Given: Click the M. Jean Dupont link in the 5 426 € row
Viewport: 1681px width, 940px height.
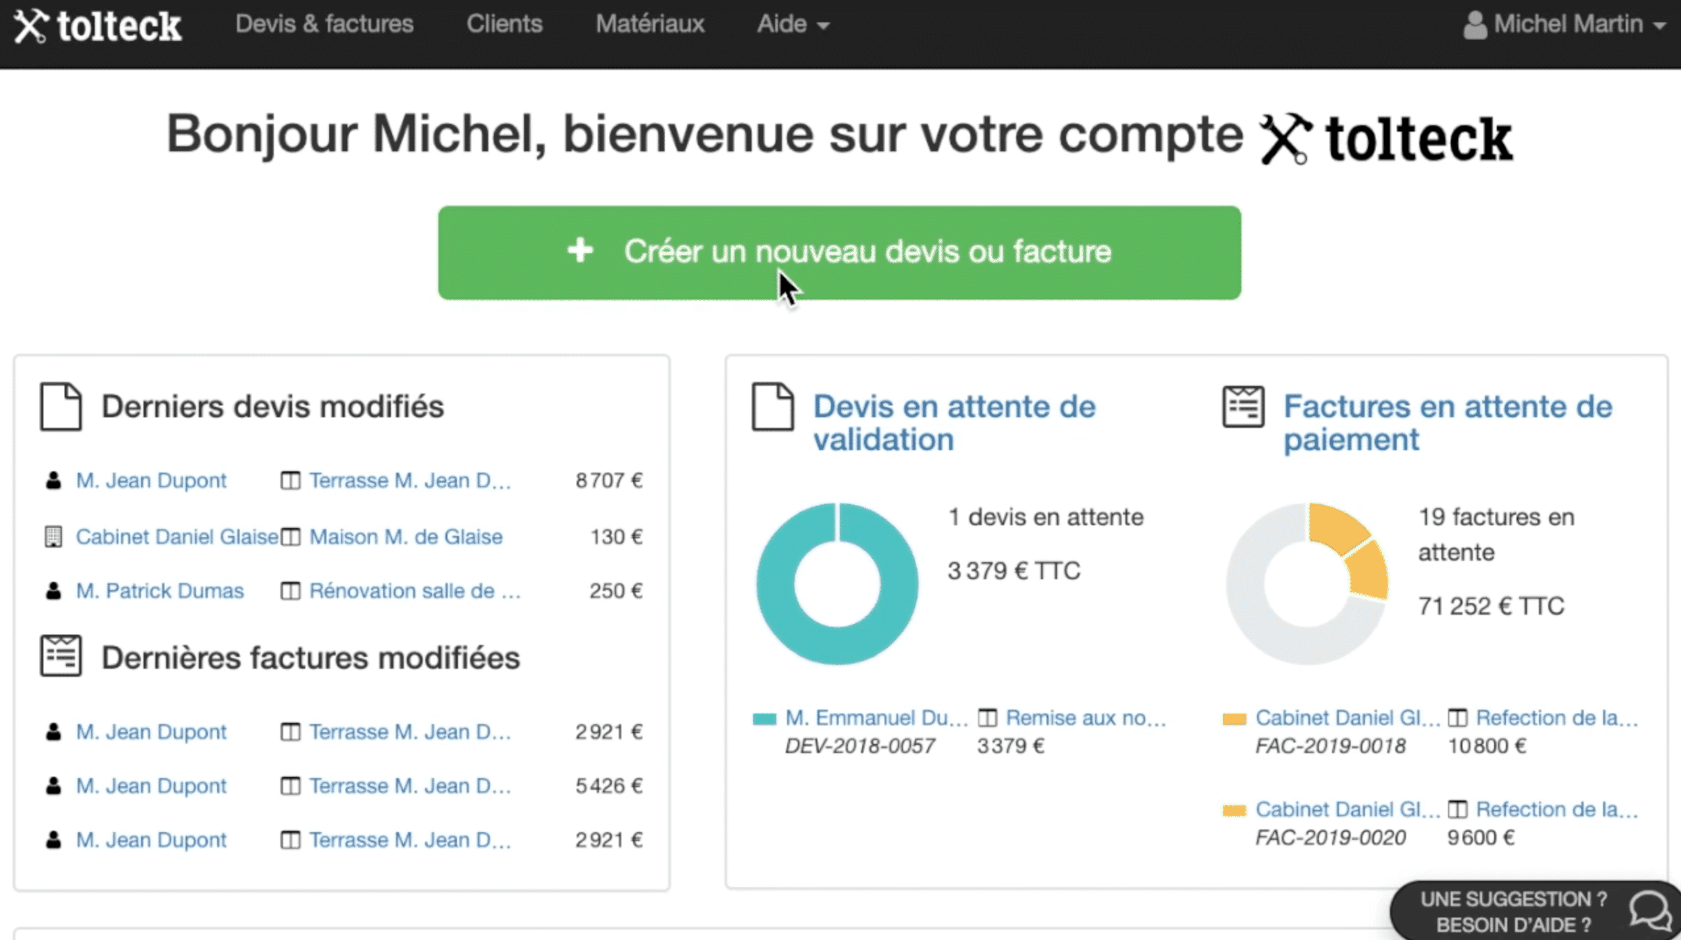Looking at the screenshot, I should (151, 786).
